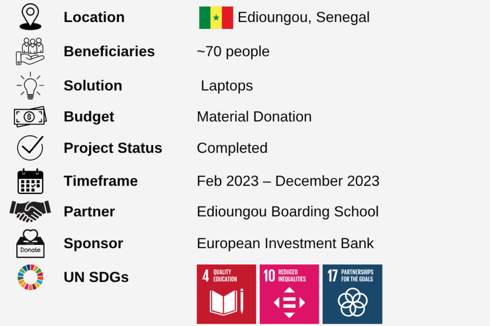The width and height of the screenshot is (490, 326).
Task: Click the handshake Partner icon
Action: click(x=30, y=211)
